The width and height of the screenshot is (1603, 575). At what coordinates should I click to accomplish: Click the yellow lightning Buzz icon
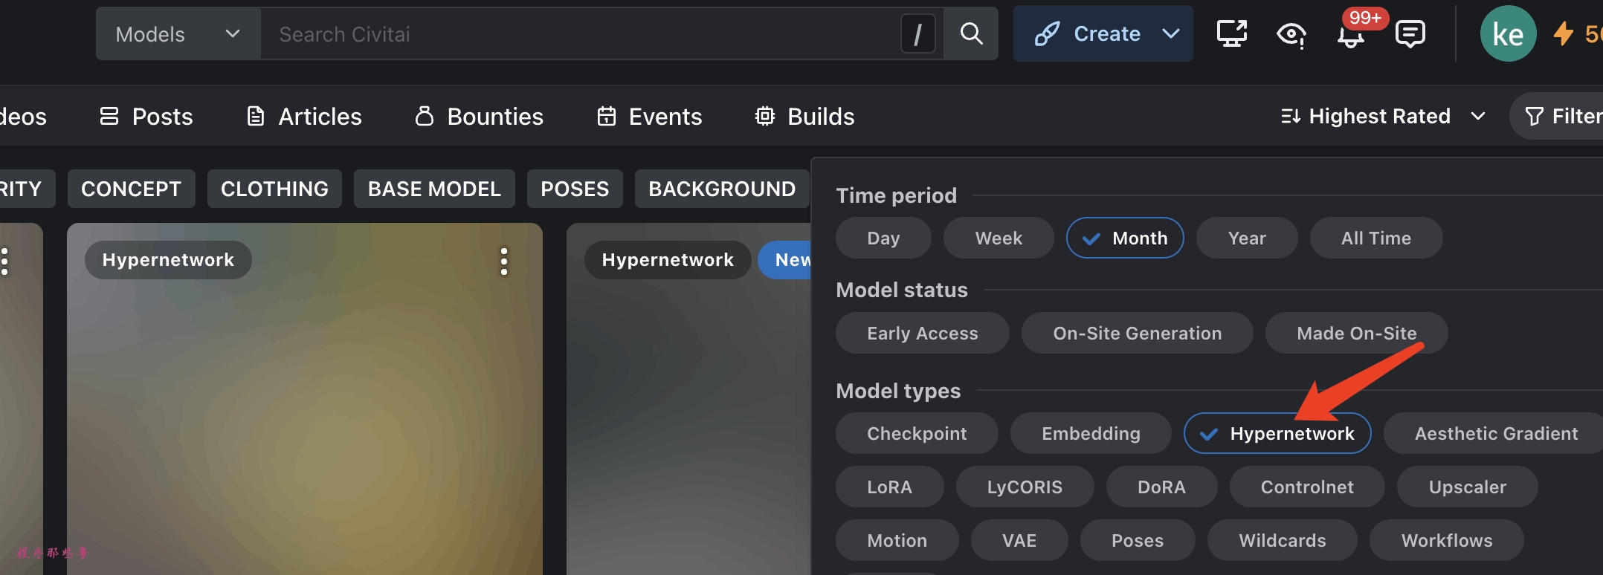[1564, 33]
